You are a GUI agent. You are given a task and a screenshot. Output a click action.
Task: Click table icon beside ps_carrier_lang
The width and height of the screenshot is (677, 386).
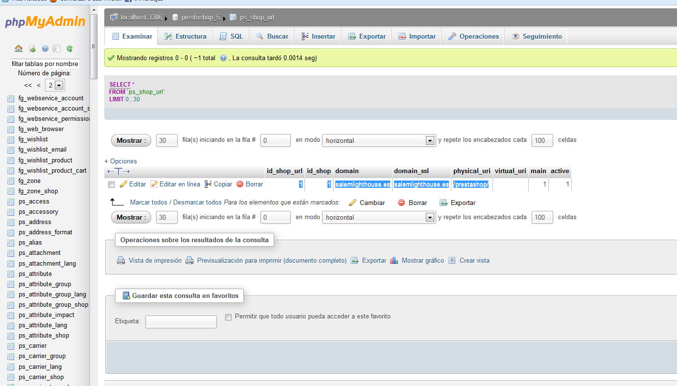pos(11,367)
